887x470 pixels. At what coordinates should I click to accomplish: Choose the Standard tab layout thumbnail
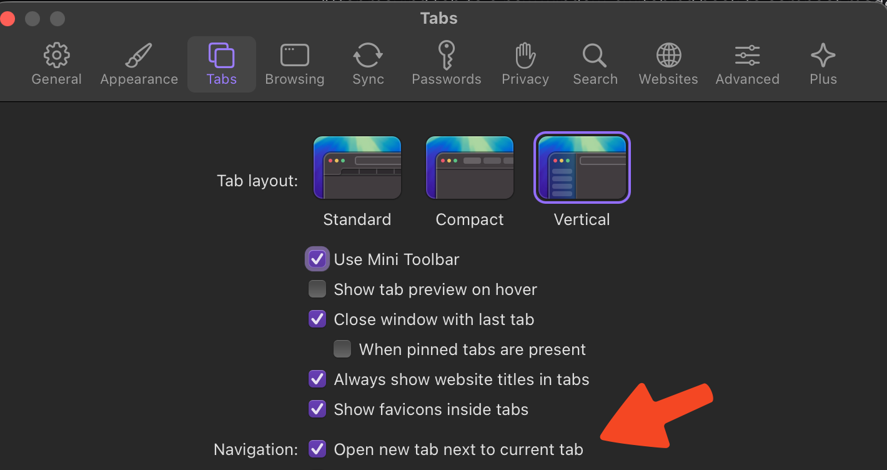pyautogui.click(x=357, y=168)
